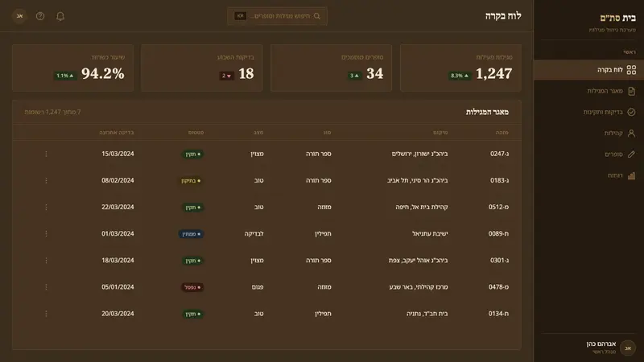
Task: Open דוחות sidebar item
Action: 588,175
